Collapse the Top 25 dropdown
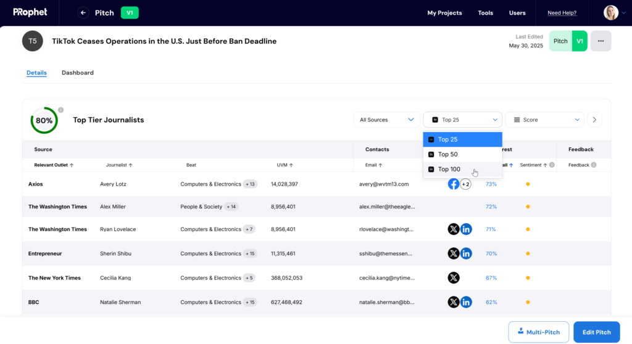Screen dimensions: 632x344 (462, 120)
